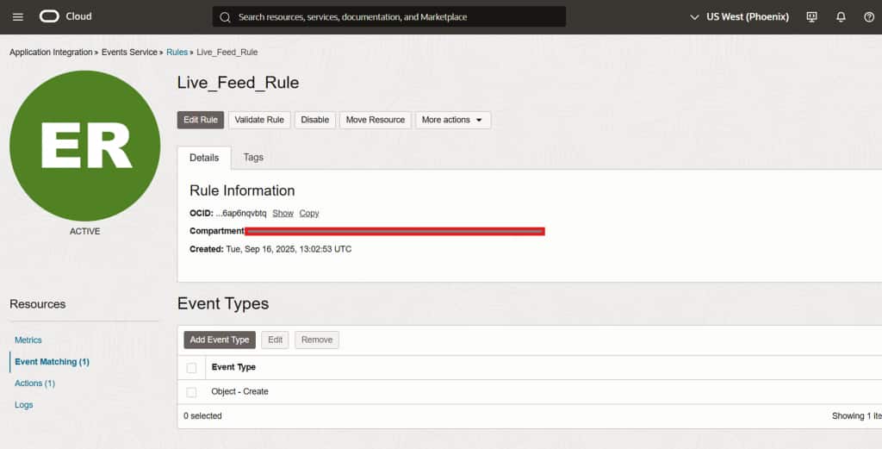Click the Edit Rule button
This screenshot has height=449, width=882.
[201, 120]
